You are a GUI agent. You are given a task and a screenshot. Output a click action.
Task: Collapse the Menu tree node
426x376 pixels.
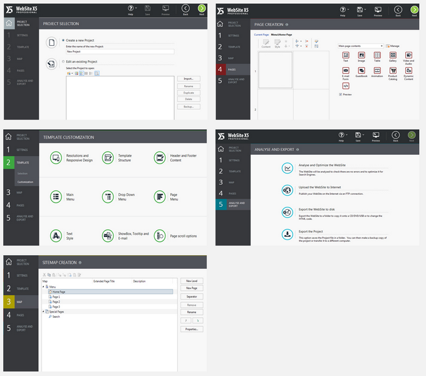(43, 286)
